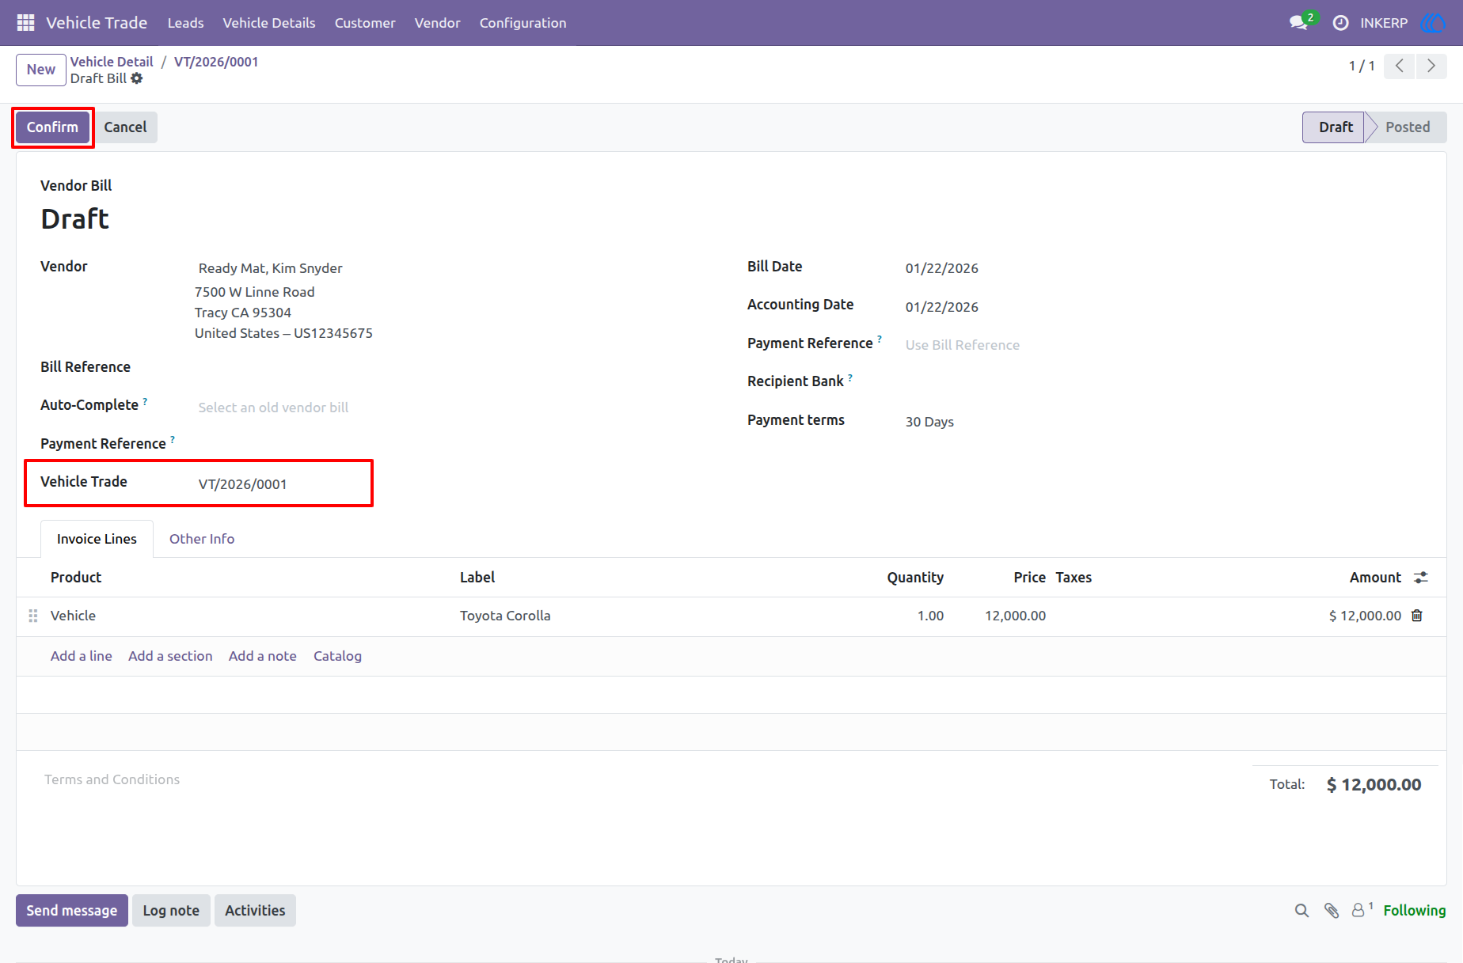Cancel the draft bill
Viewport: 1463px width, 963px height.
125,127
